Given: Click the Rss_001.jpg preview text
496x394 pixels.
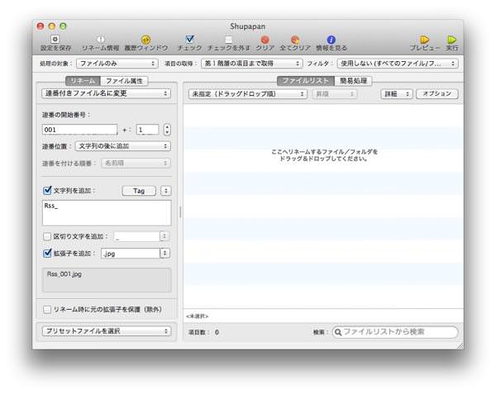Looking at the screenshot, I should (x=64, y=274).
